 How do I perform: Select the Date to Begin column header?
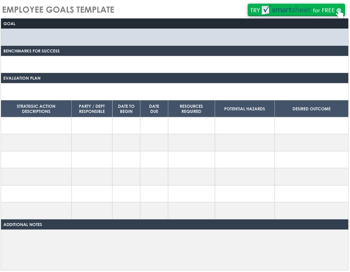pyautogui.click(x=127, y=109)
